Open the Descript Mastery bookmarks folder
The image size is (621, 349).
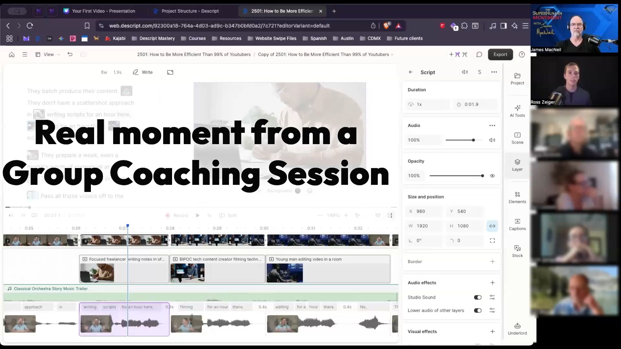(x=153, y=38)
